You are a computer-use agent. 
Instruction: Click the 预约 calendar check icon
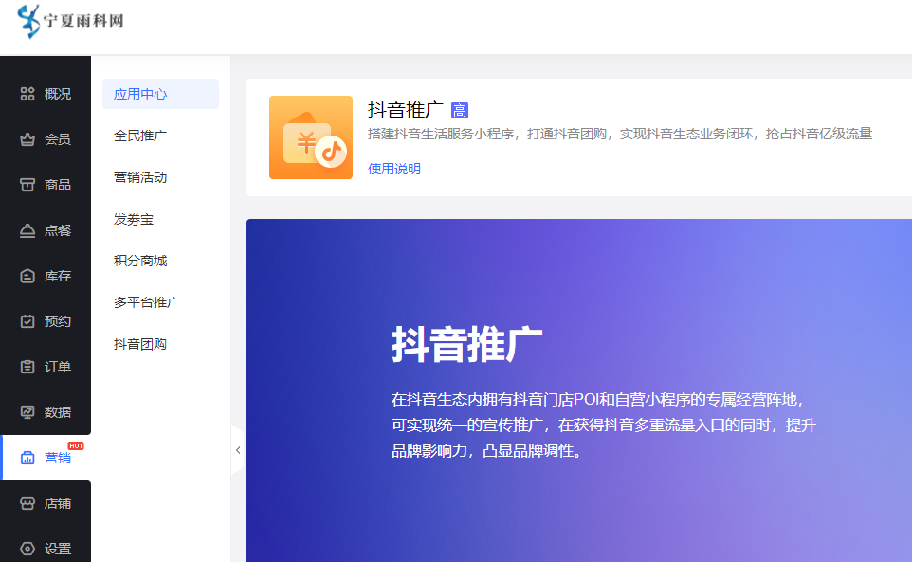coord(27,321)
